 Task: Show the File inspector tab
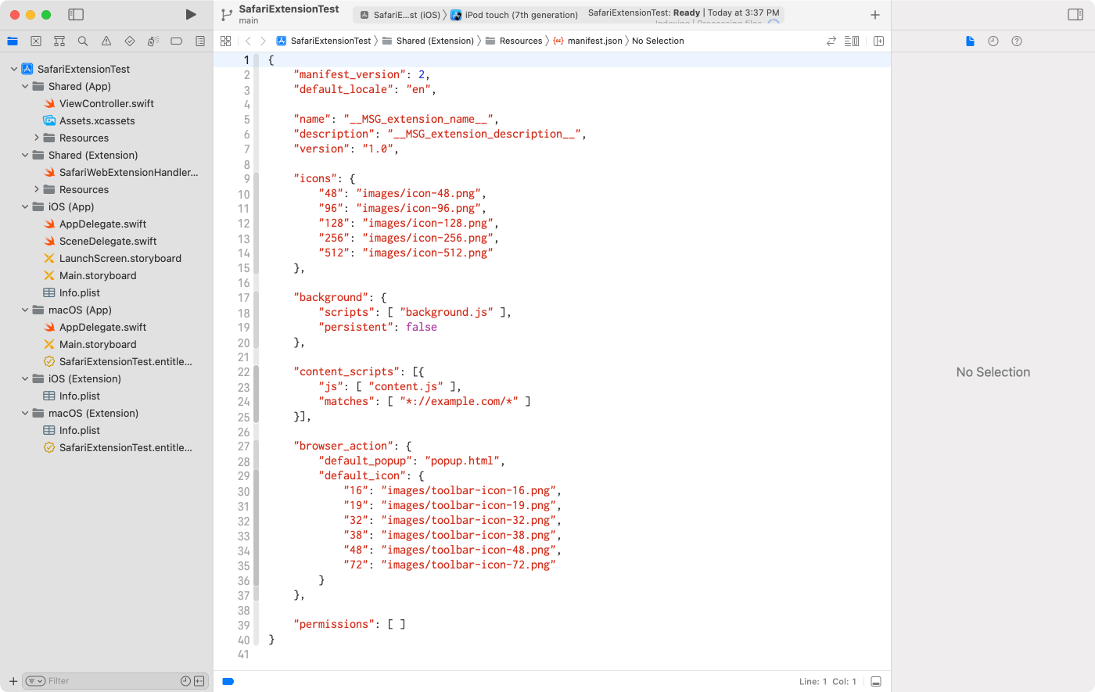[x=970, y=41]
